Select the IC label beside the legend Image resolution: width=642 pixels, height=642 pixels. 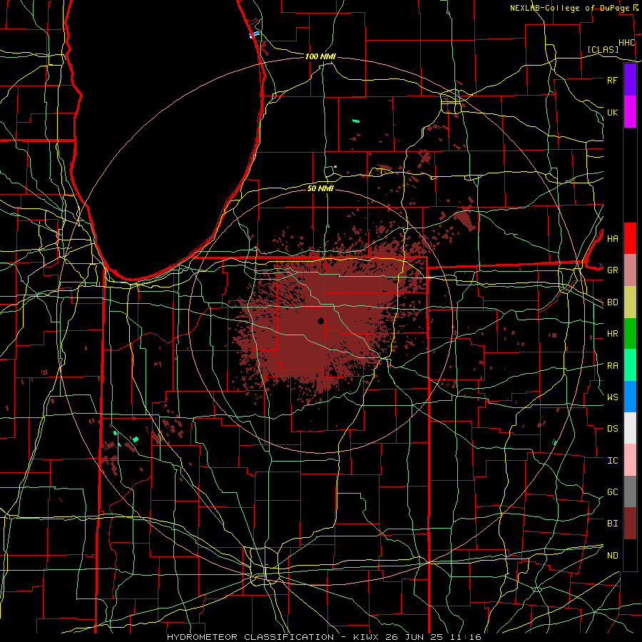(x=612, y=460)
